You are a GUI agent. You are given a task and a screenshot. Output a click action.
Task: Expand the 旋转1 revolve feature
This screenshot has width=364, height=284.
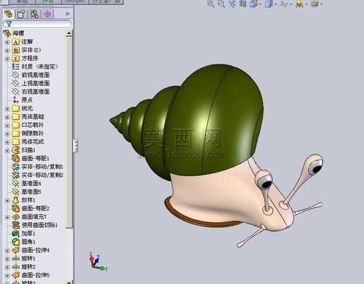(x=7, y=259)
